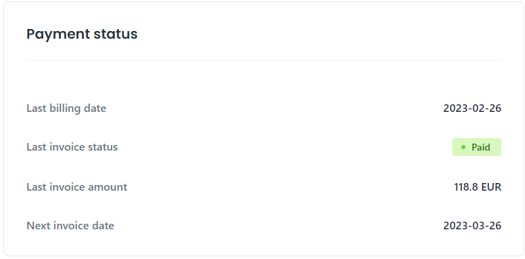This screenshot has width=525, height=259.
Task: Click the word status in the heading
Action: (x=116, y=35)
